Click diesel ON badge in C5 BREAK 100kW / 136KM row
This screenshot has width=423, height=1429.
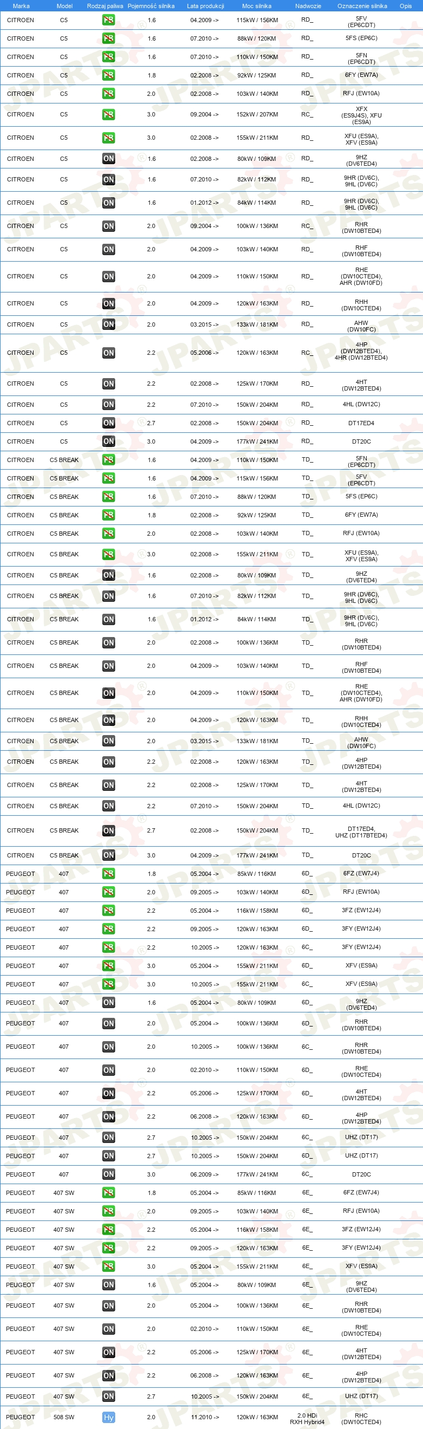click(x=109, y=642)
